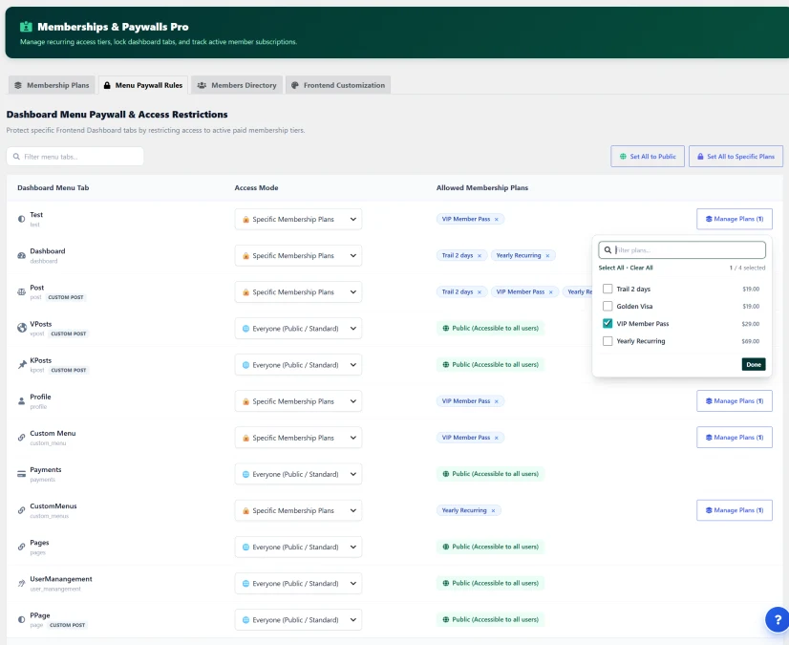This screenshot has height=645, width=789.
Task: Open the Access Mode dropdown for the Dashboard row
Action: pyautogui.click(x=298, y=255)
